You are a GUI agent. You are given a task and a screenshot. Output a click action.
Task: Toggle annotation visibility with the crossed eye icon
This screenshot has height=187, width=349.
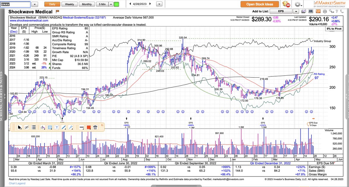click(x=26, y=127)
